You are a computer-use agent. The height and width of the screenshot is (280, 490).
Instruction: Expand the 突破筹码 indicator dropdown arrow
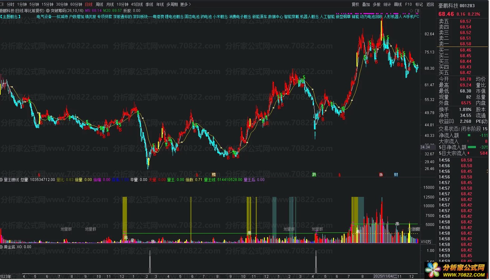pyautogui.click(x=48, y=10)
